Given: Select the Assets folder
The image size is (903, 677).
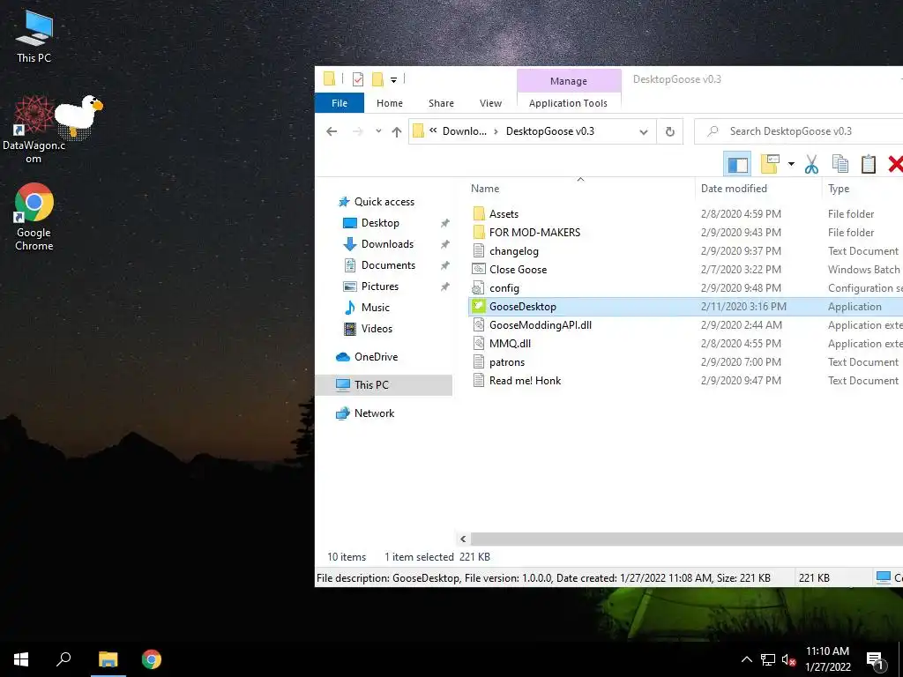Looking at the screenshot, I should [x=504, y=214].
